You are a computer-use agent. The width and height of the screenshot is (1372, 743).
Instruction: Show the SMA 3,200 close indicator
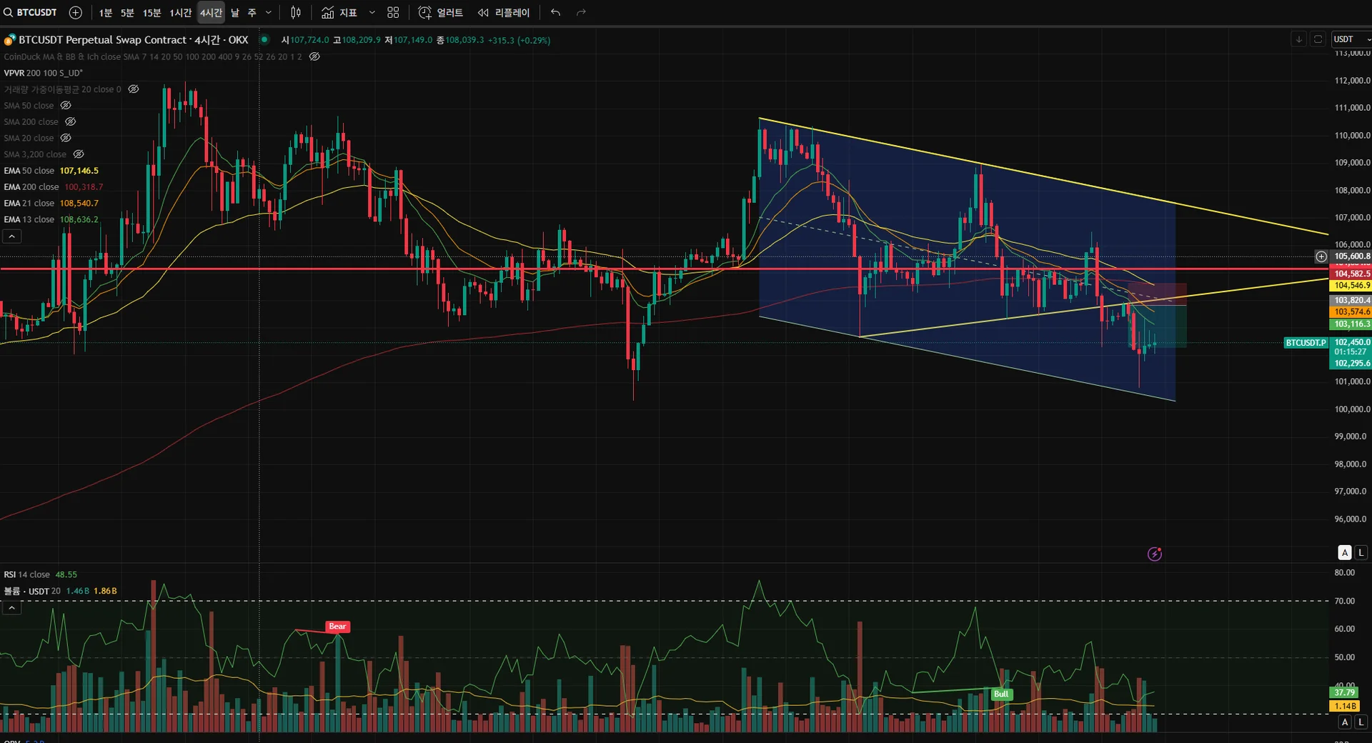point(79,154)
